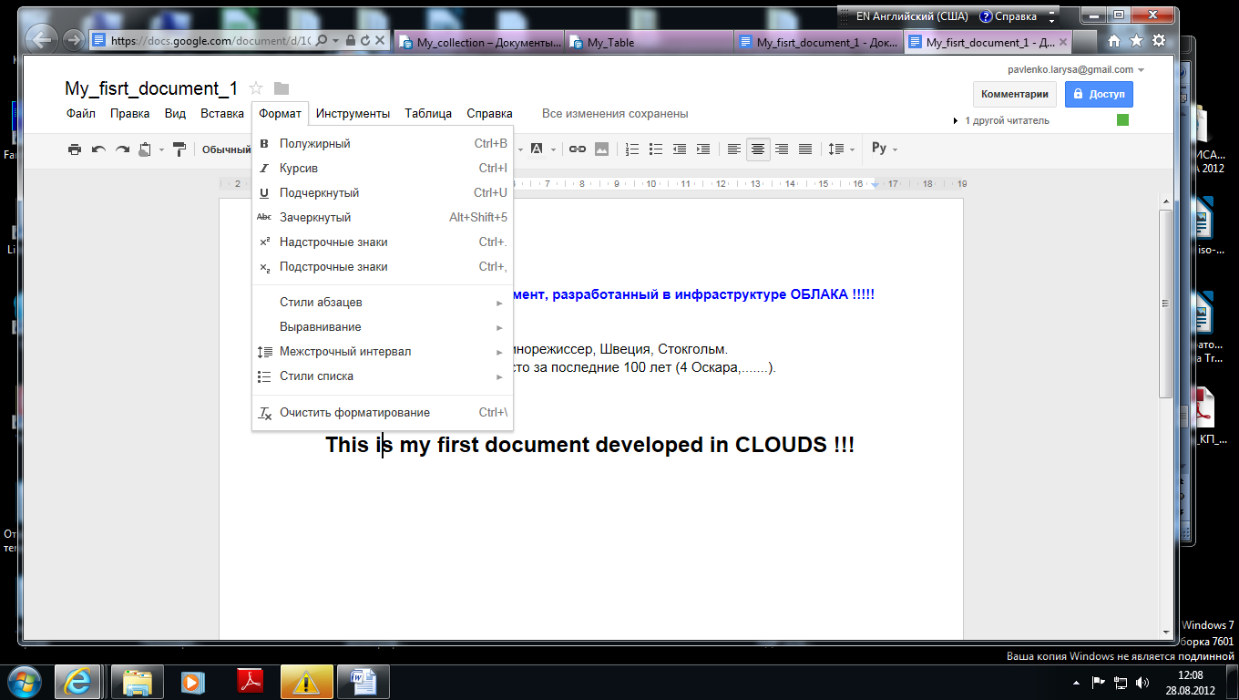1239x700 pixels.
Task: Undo the last action via toolbar arrow
Action: click(98, 149)
